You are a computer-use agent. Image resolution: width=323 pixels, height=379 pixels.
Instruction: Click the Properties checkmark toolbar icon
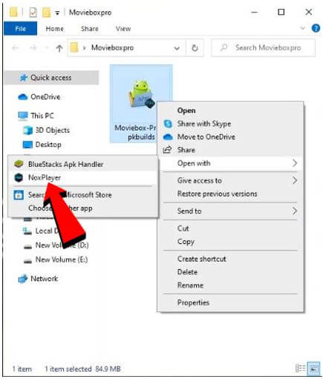tap(33, 13)
